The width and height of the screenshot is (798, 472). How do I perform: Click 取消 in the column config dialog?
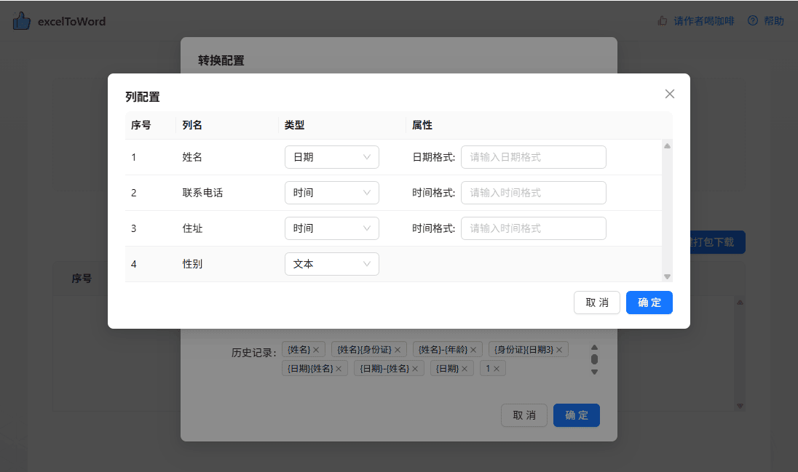pos(597,303)
